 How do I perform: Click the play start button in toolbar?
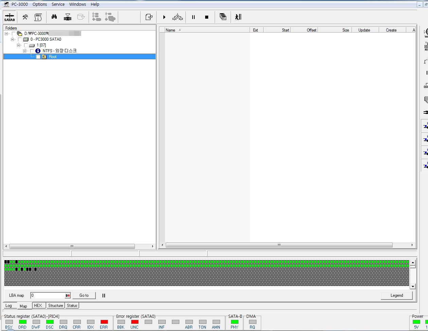click(x=164, y=17)
